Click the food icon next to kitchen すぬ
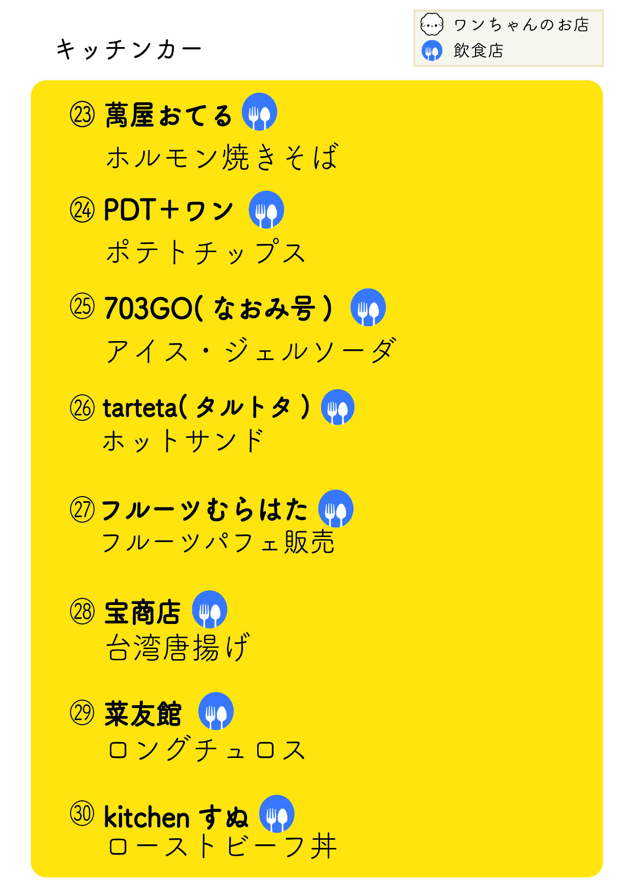634x896 pixels. (277, 814)
